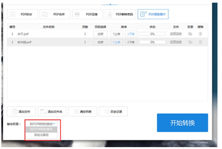Select the PDF提取图片 extract images tool
The image size is (222, 149).
click(x=153, y=14)
